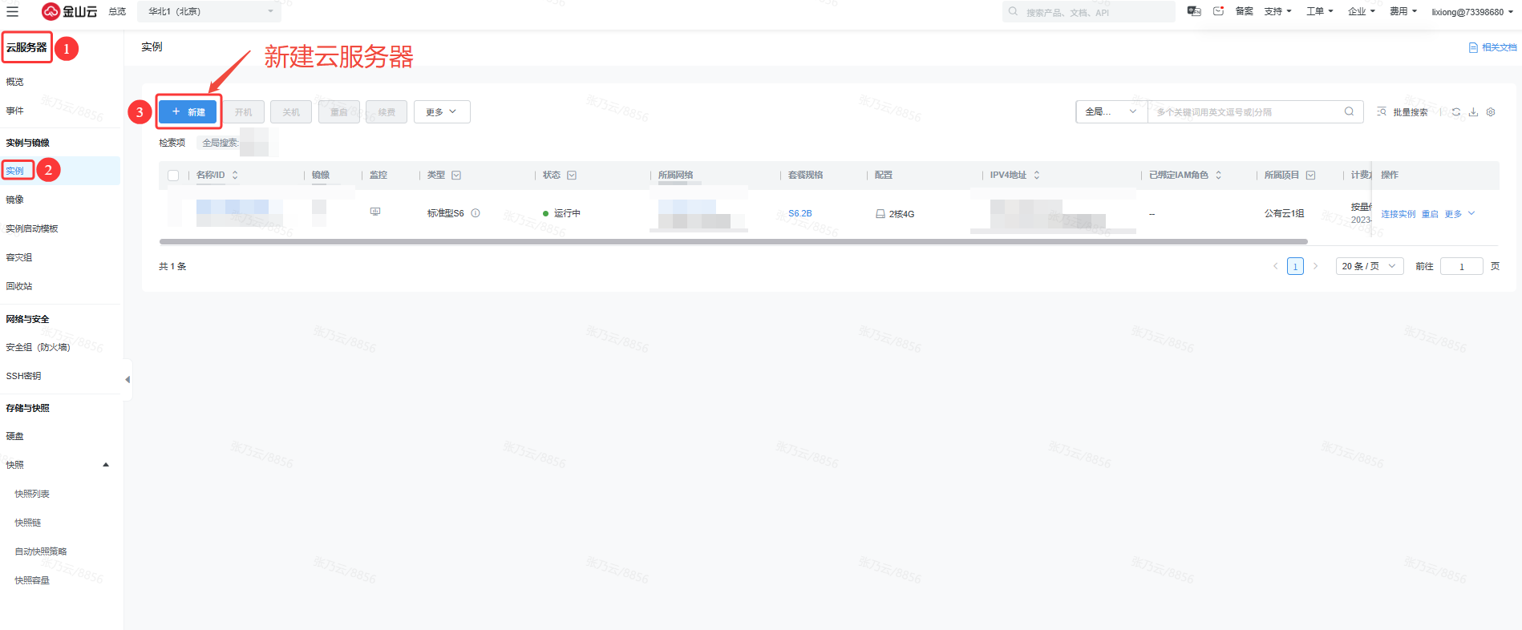Open the message notifications icon
Screen dimensions: 1522x630
[1219, 11]
